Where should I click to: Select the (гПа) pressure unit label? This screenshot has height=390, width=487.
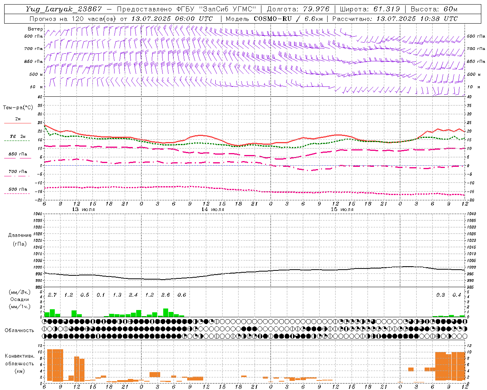tap(20, 244)
